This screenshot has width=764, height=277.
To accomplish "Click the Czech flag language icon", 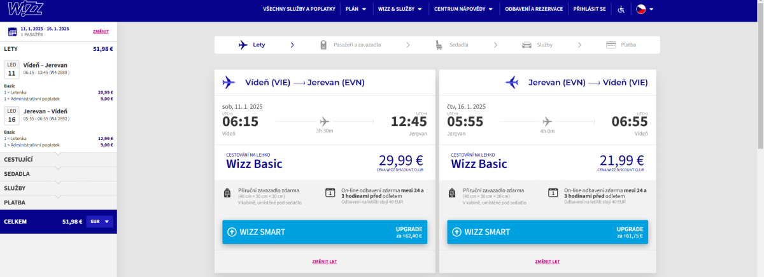I will tap(641, 9).
